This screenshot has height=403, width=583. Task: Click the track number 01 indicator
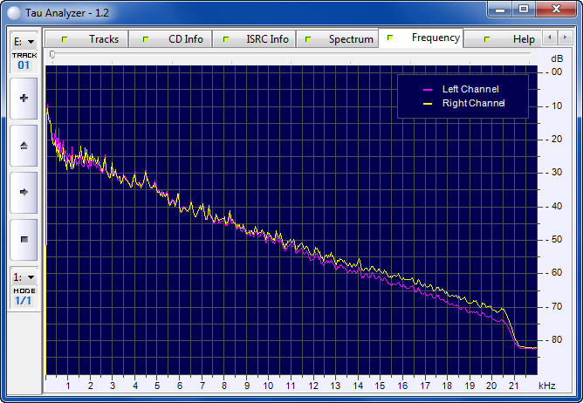[x=24, y=65]
